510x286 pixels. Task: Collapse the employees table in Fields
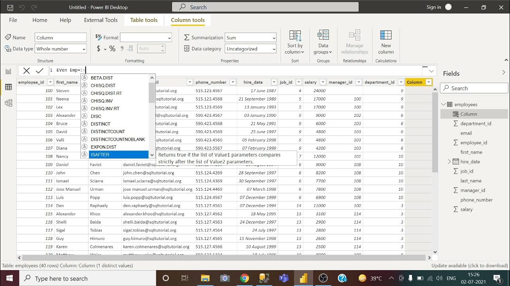tap(443, 104)
